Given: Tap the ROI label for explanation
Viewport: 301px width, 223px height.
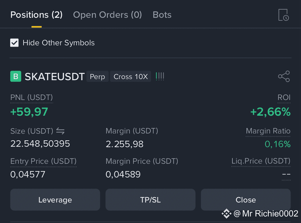Looking at the screenshot, I should pyautogui.click(x=284, y=98).
